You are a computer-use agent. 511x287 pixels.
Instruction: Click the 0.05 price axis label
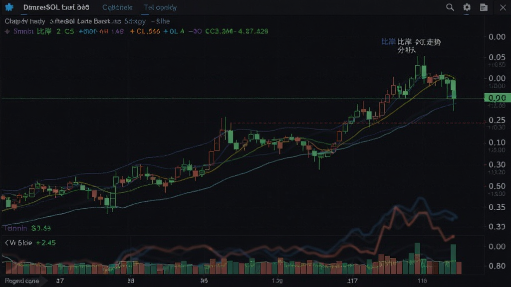pos(497,57)
